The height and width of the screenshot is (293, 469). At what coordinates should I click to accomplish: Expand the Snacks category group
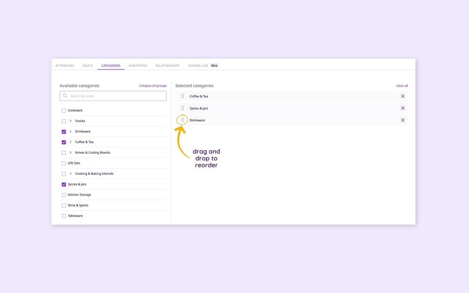(70, 121)
